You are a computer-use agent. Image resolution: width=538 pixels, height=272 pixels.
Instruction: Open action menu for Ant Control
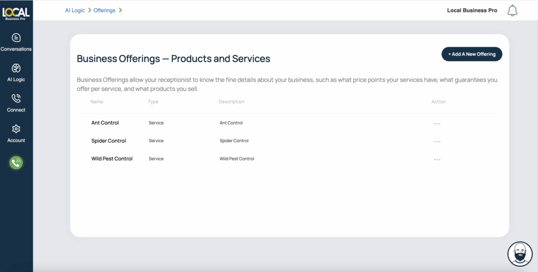pyautogui.click(x=437, y=124)
